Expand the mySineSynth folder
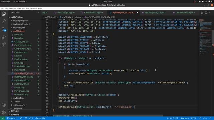The height and width of the screenshot is (120, 214). click(x=24, y=28)
